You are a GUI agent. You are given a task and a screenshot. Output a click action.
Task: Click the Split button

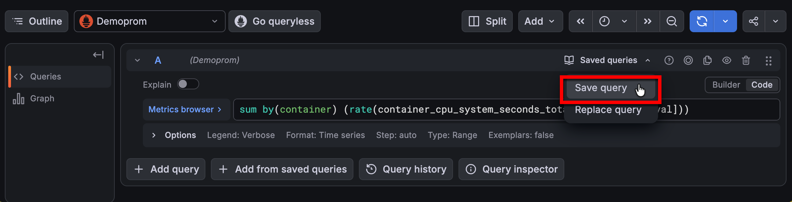point(487,21)
